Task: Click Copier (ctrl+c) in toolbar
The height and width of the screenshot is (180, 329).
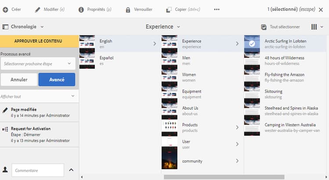Action: click(x=188, y=10)
